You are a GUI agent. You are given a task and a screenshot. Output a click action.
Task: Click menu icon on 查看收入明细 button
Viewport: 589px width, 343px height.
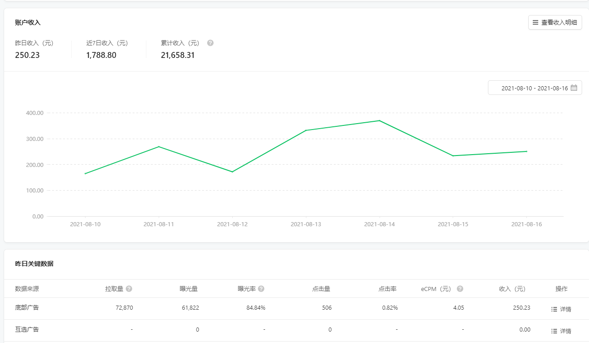coord(535,22)
